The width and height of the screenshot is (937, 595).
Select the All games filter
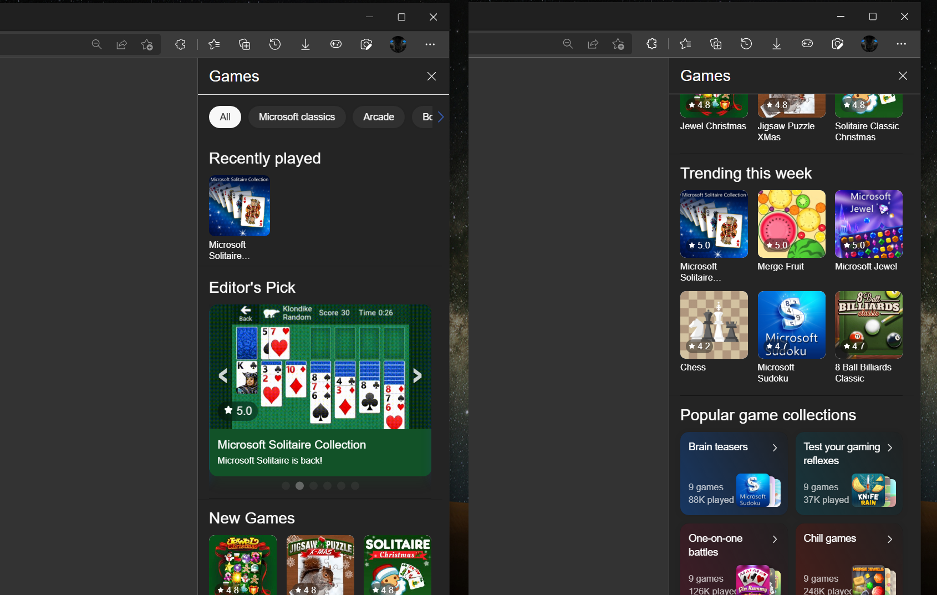pos(225,117)
